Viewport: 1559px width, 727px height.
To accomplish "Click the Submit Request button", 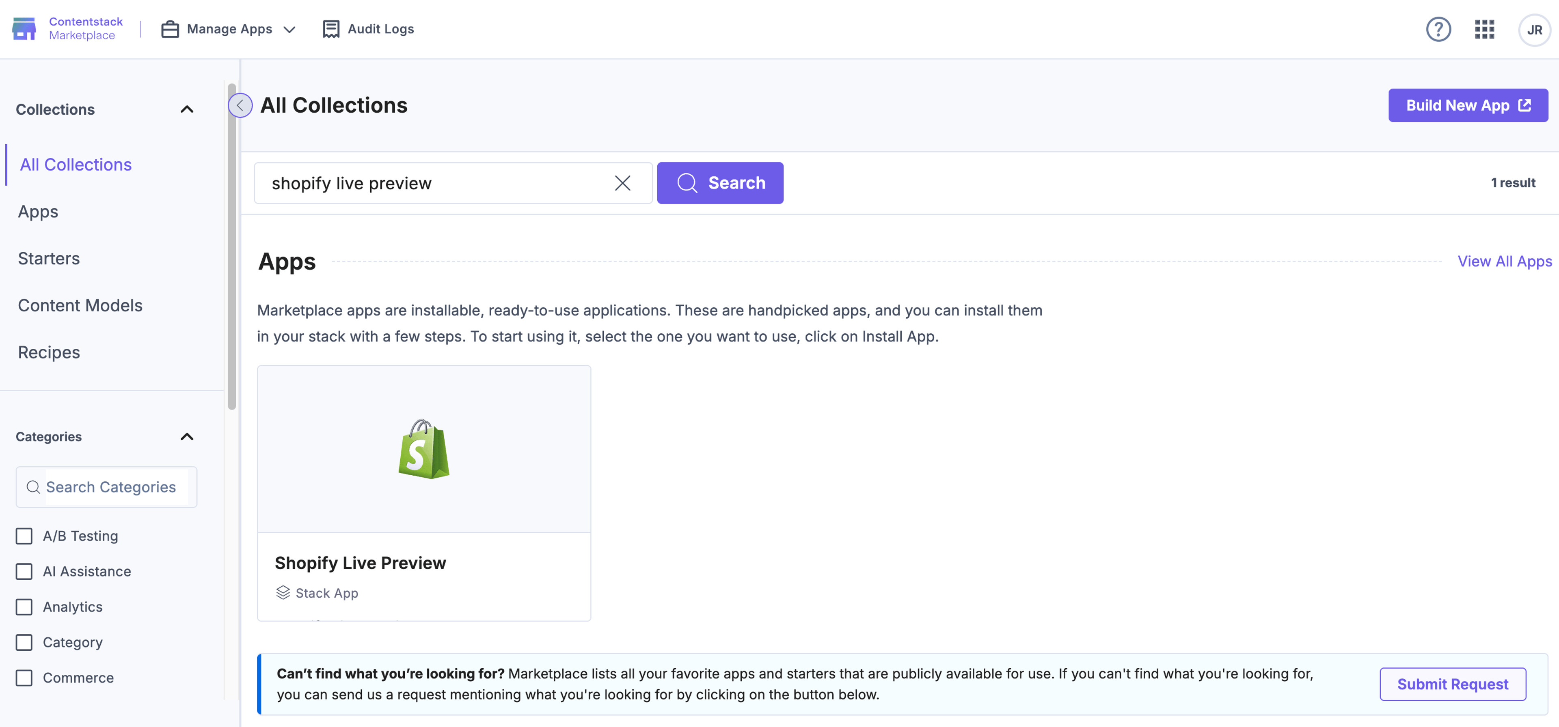I will pos(1453,684).
